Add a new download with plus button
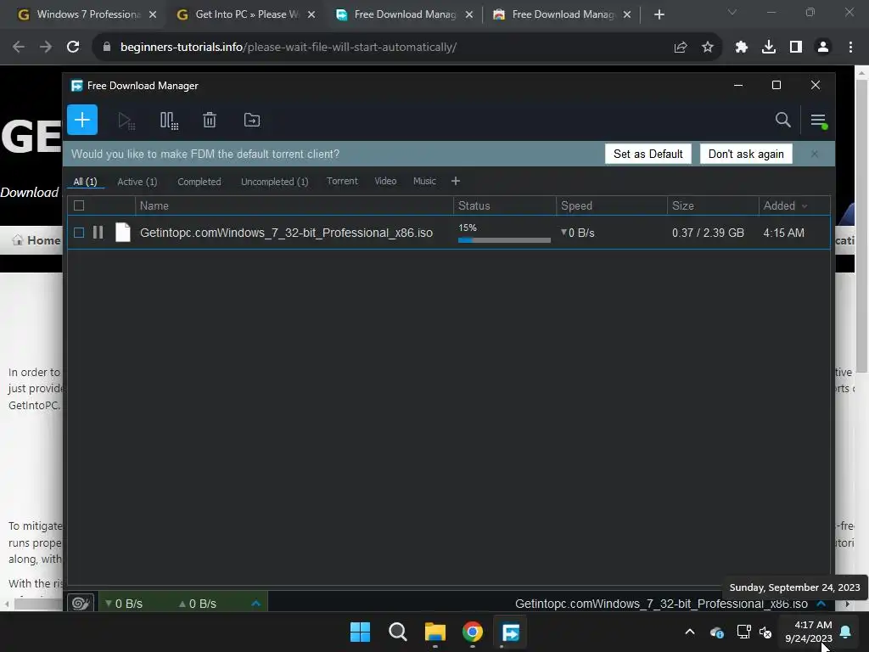 click(82, 120)
